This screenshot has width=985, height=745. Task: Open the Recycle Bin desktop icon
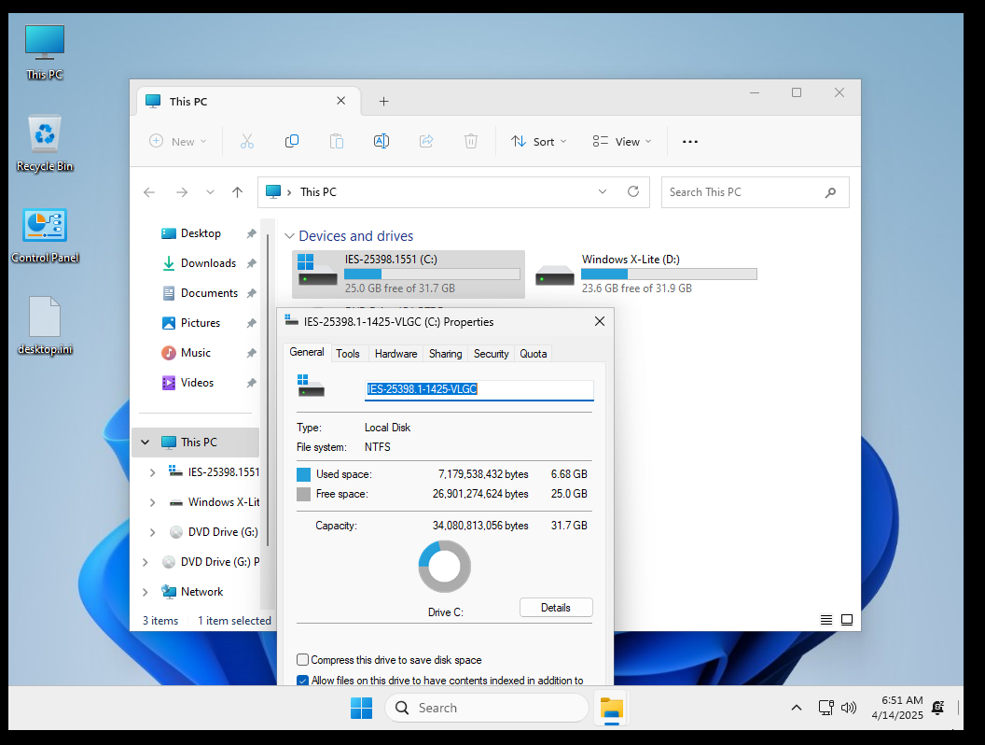click(45, 143)
